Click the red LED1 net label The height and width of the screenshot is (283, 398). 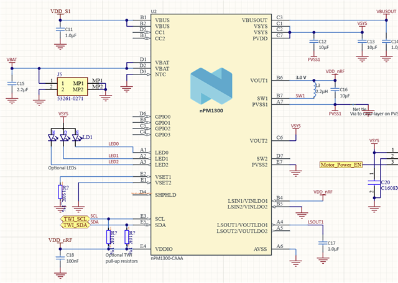[113, 156]
